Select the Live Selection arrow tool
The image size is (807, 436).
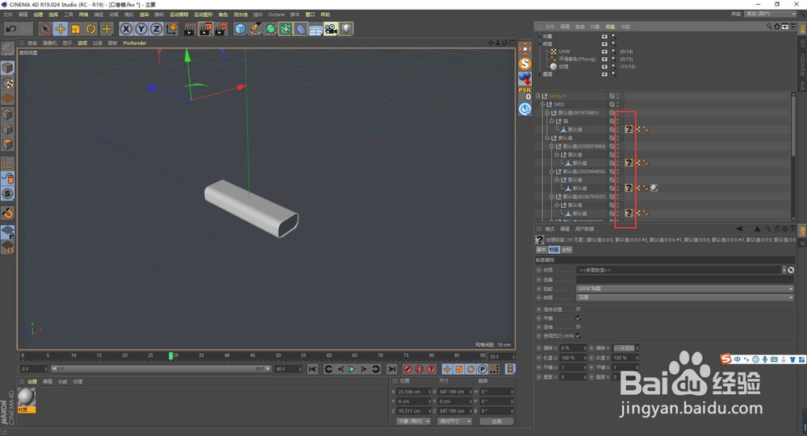tap(44, 29)
